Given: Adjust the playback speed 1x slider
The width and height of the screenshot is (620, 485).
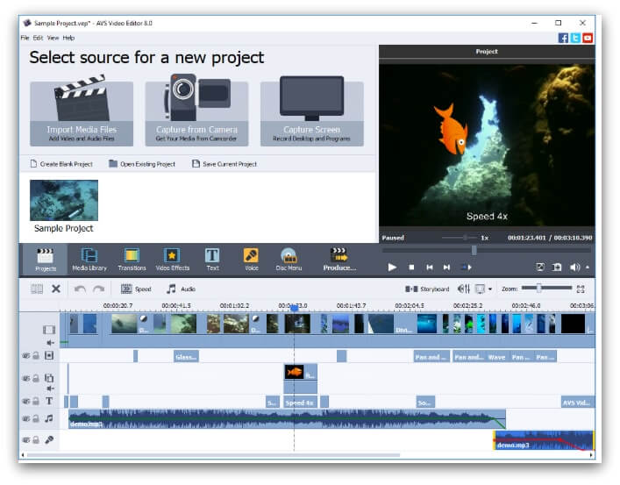Looking at the screenshot, I should click(466, 238).
